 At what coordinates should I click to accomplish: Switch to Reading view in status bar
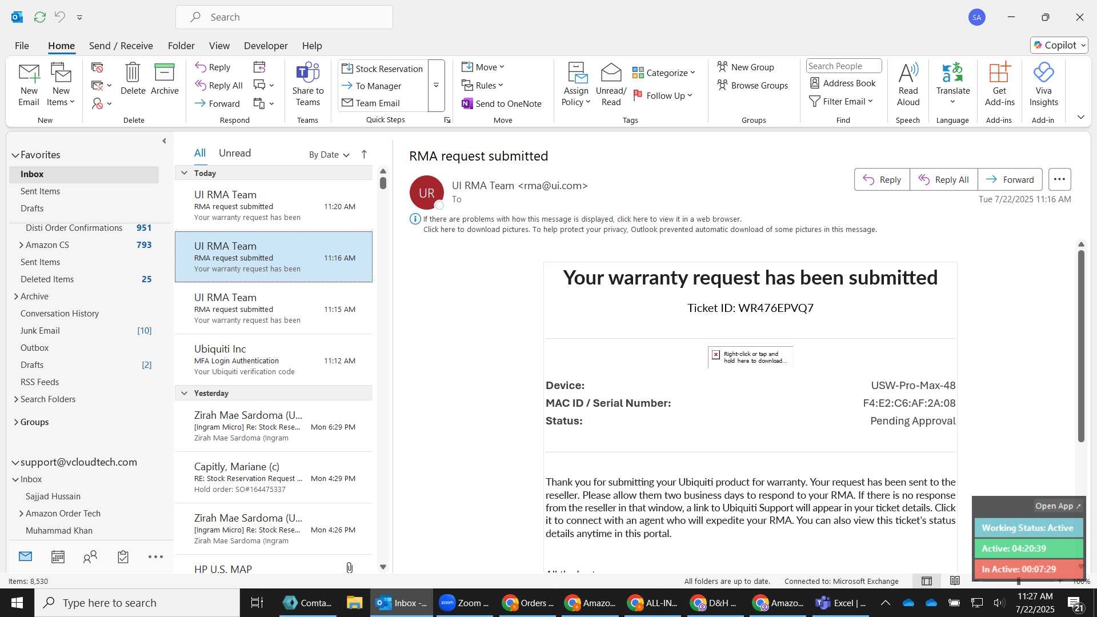tap(955, 581)
